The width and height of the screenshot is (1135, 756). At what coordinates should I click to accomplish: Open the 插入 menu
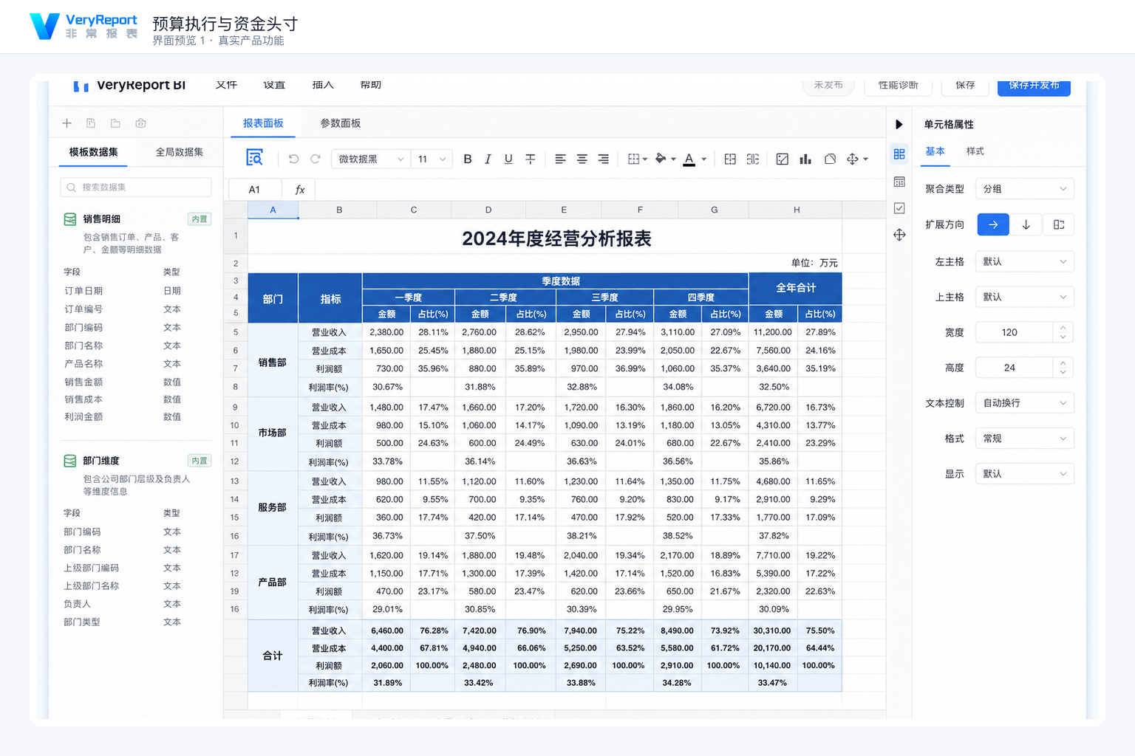(323, 85)
